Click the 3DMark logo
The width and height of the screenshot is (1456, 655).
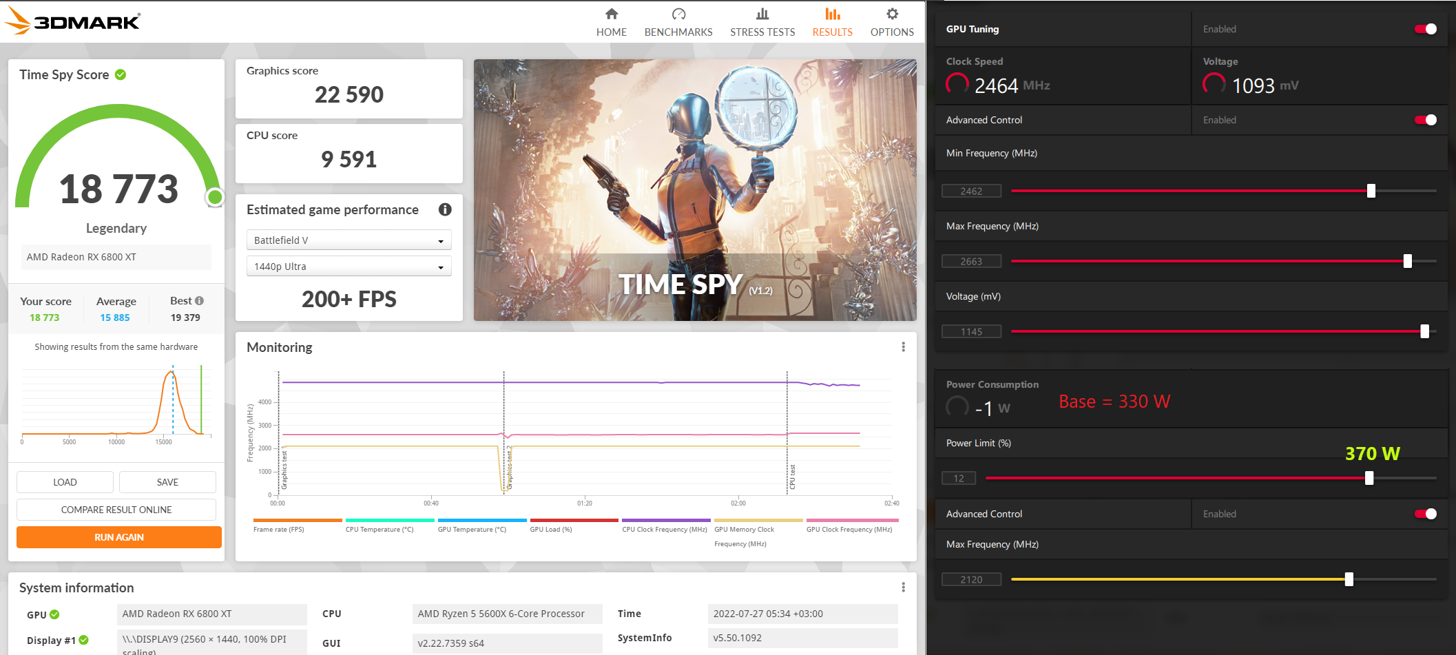[72, 21]
